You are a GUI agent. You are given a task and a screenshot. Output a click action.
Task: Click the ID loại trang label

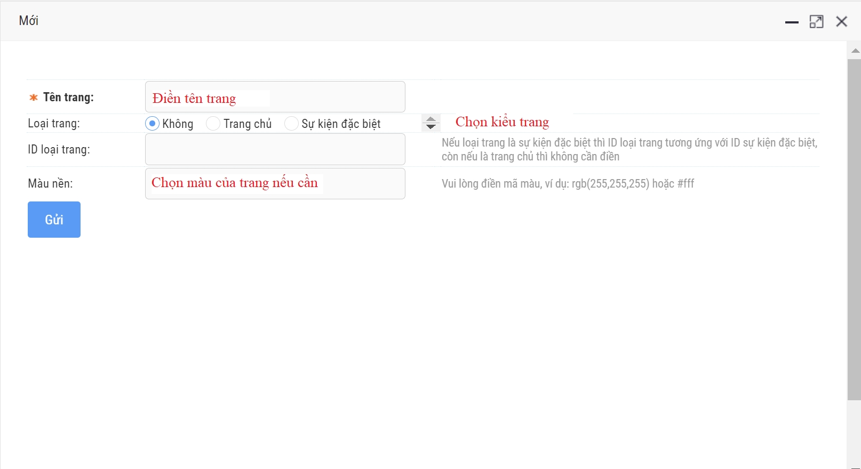click(59, 150)
